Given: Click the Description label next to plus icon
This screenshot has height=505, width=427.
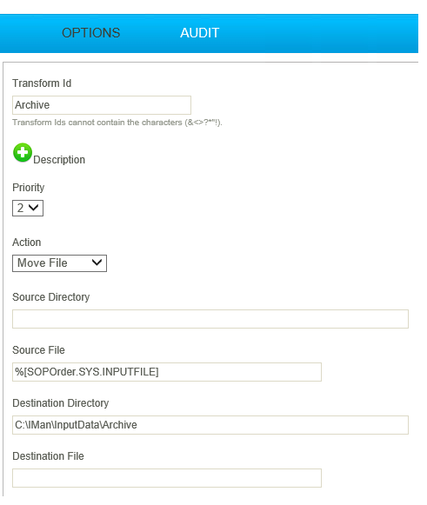Looking at the screenshot, I should tap(59, 160).
